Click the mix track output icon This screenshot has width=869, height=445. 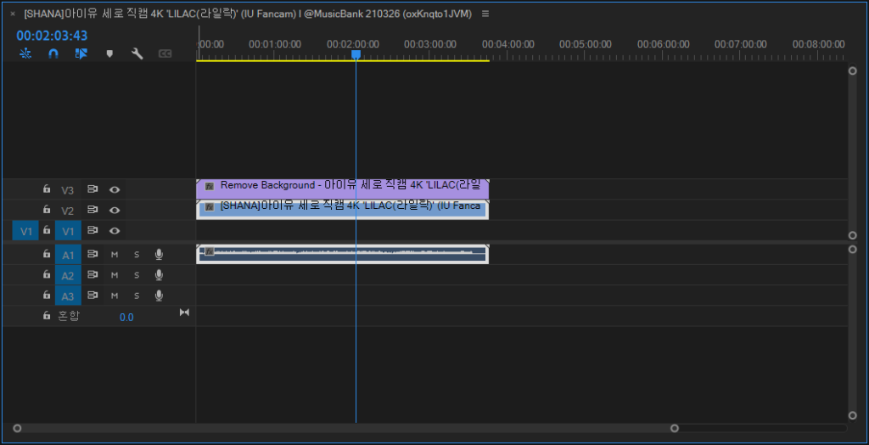point(184,313)
